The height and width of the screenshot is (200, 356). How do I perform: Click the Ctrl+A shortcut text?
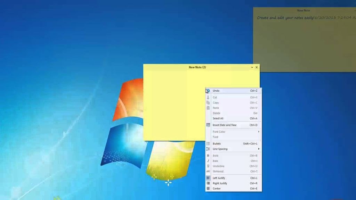click(253, 118)
